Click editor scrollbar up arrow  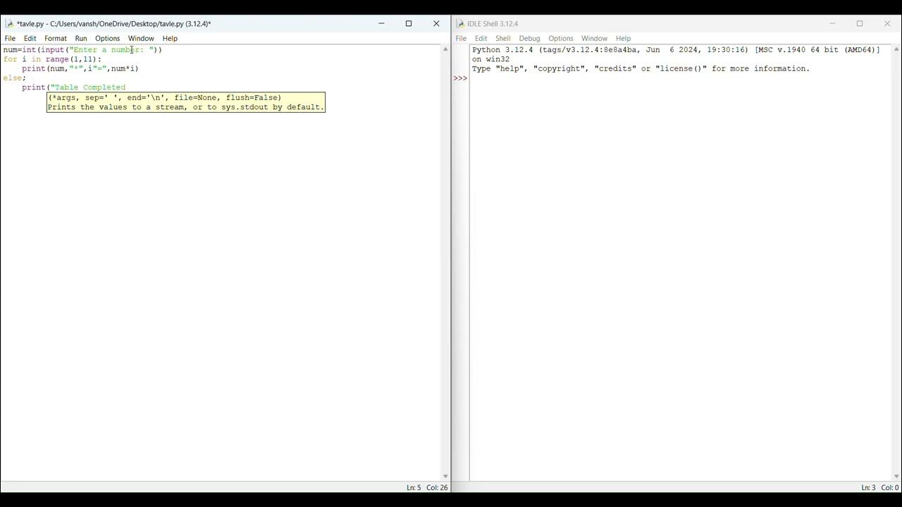pyautogui.click(x=445, y=49)
